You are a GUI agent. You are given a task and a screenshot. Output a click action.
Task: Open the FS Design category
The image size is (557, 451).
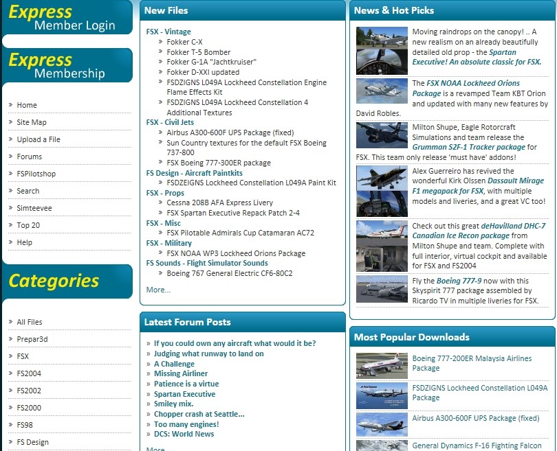(x=33, y=442)
